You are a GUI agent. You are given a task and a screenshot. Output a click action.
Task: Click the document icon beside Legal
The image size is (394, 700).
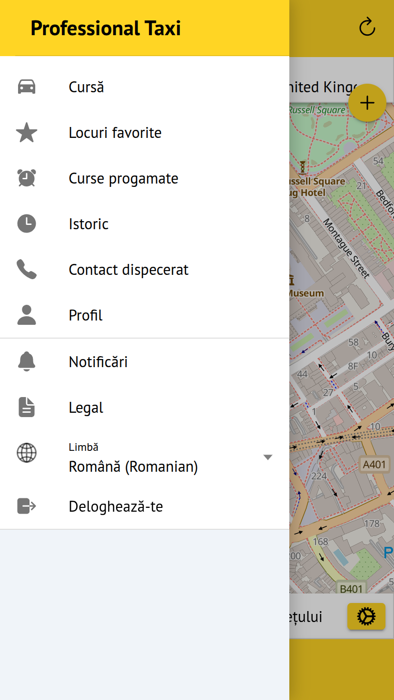click(x=27, y=408)
